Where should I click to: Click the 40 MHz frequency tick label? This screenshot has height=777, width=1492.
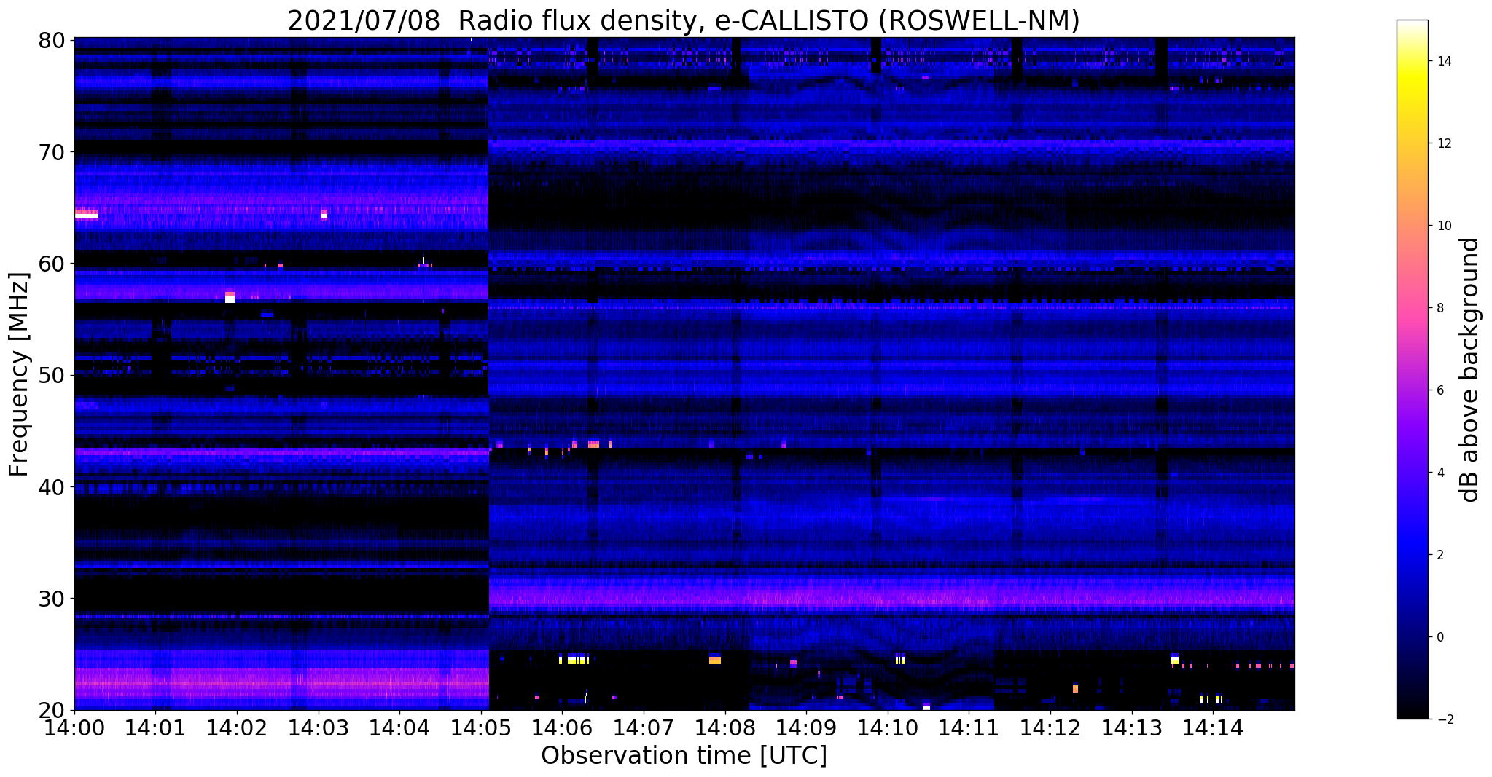(x=51, y=486)
